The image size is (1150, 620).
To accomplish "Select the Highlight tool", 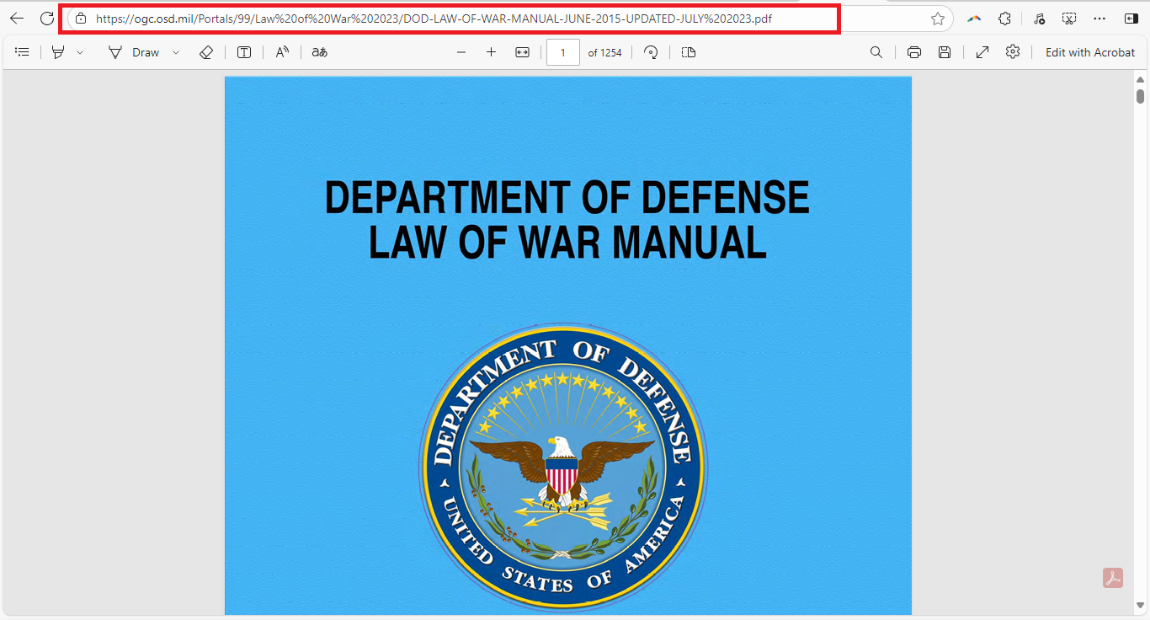I will 58,52.
